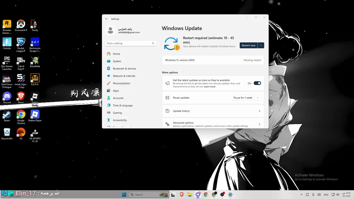Select the Google Chrome desktop shortcut
Image resolution: width=354 pixels, height=199 pixels.
tap(21, 117)
